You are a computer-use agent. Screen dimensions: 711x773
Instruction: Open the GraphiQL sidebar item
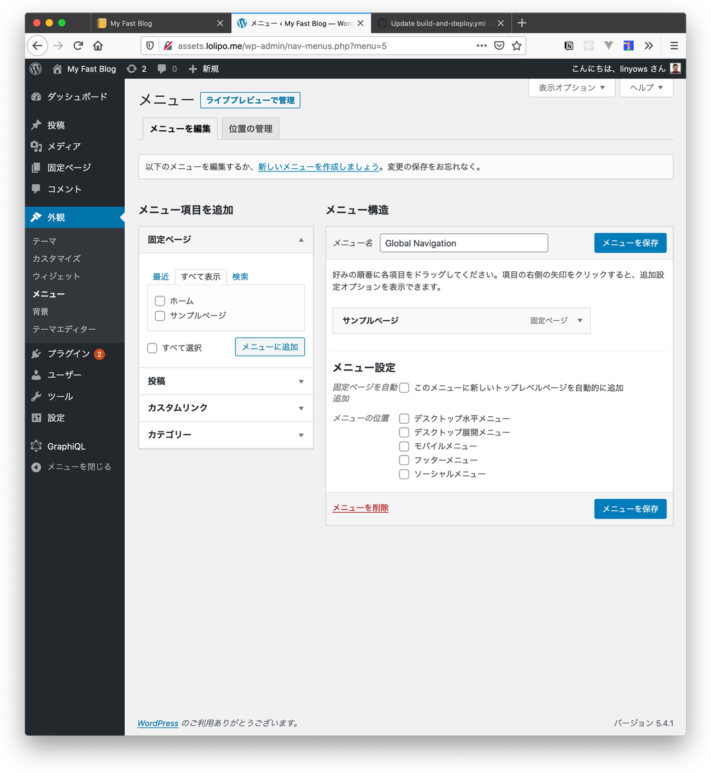pos(66,446)
